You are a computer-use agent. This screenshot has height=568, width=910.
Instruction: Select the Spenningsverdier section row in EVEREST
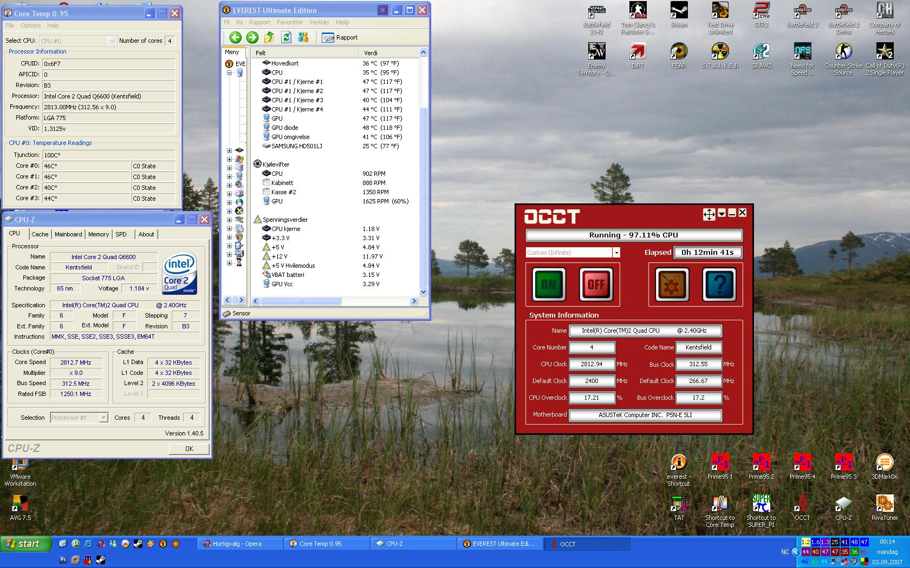tap(285, 220)
